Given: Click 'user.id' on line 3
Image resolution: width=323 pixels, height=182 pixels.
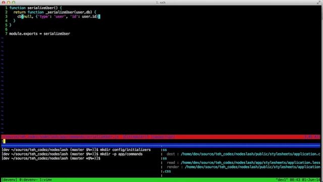Looking at the screenshot, I should coord(89,17).
